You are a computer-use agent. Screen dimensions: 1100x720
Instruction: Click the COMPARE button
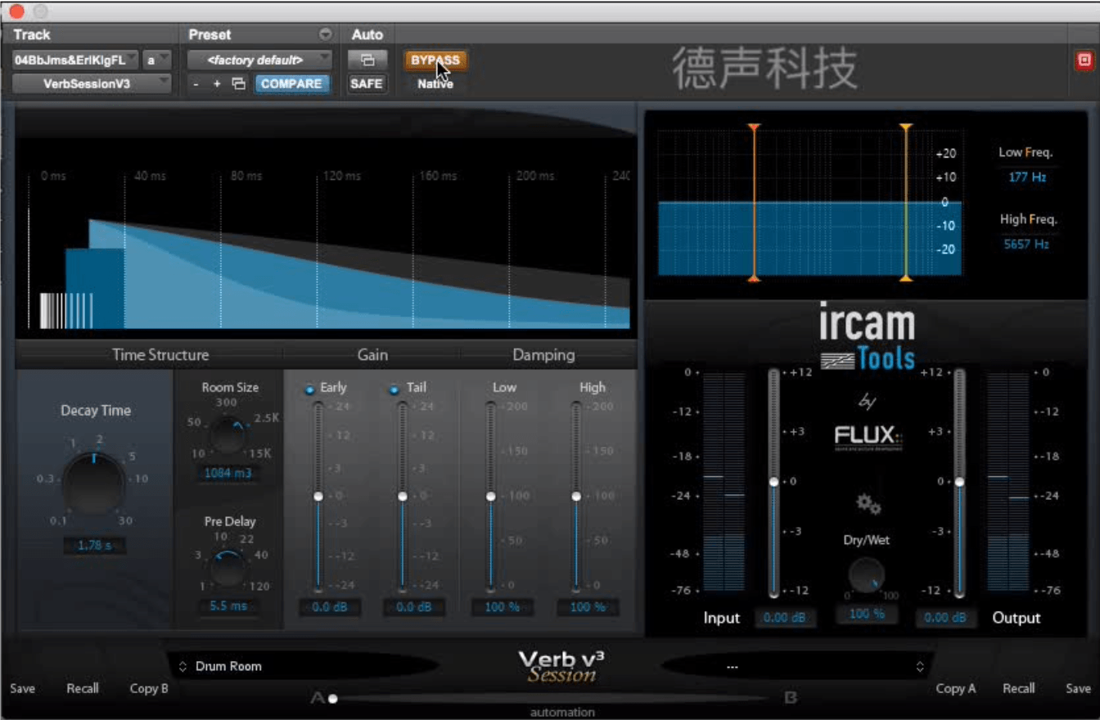291,83
